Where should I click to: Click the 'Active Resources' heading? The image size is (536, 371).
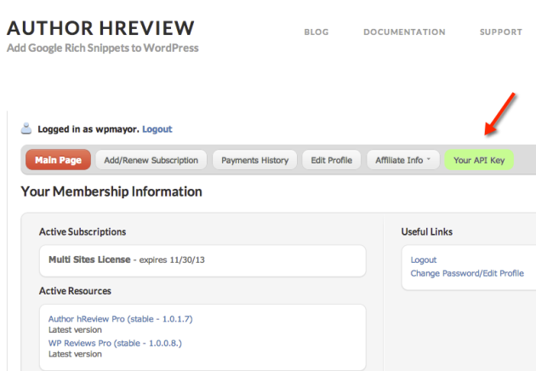(75, 291)
